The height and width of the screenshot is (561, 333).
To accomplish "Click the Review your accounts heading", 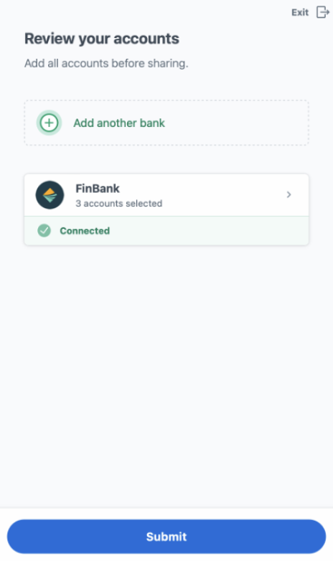I will pos(102,39).
